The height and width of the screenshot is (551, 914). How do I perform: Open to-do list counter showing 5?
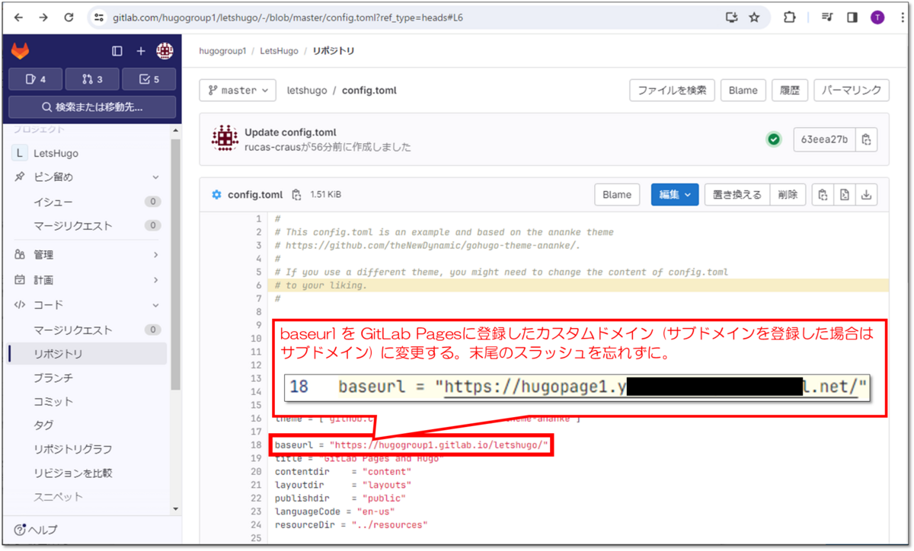point(149,79)
